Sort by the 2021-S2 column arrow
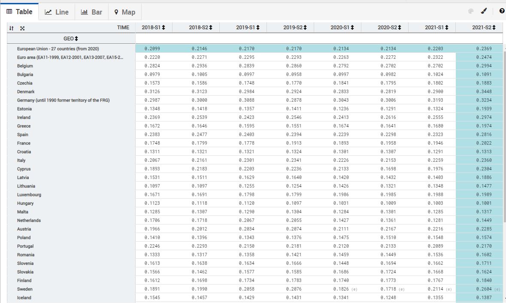Screen dimensions: 506x303 (494, 27)
